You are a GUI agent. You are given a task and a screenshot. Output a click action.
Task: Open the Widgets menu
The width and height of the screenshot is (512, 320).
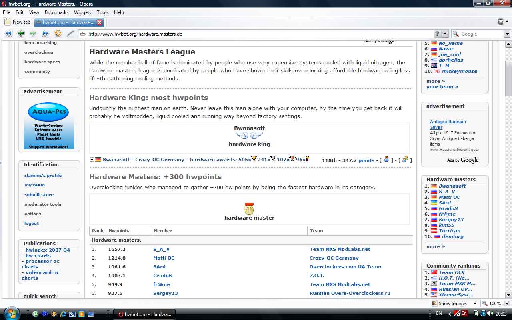pyautogui.click(x=83, y=12)
